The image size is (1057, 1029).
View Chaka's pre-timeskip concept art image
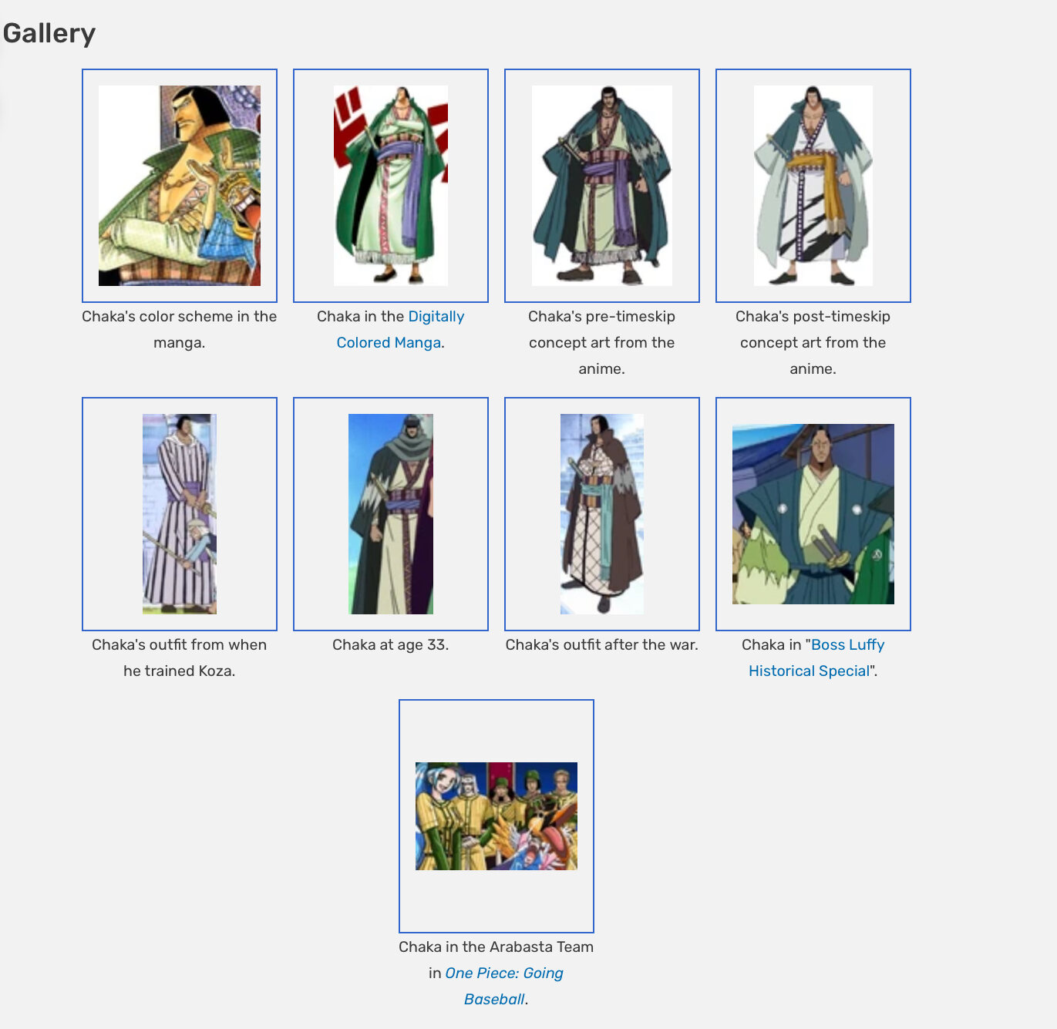[x=602, y=186]
